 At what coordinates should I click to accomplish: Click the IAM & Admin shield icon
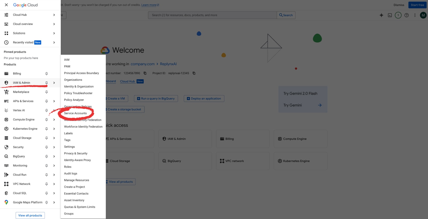pyautogui.click(x=6, y=83)
